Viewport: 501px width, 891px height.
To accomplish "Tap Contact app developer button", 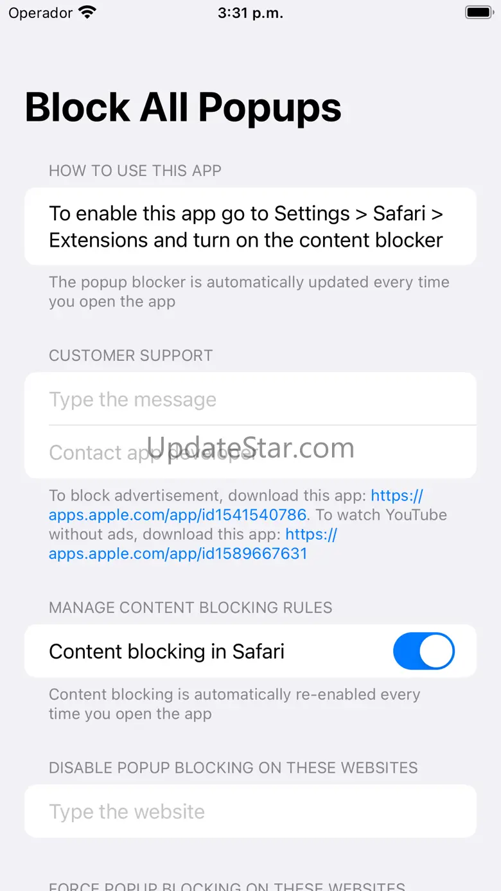I will click(251, 452).
